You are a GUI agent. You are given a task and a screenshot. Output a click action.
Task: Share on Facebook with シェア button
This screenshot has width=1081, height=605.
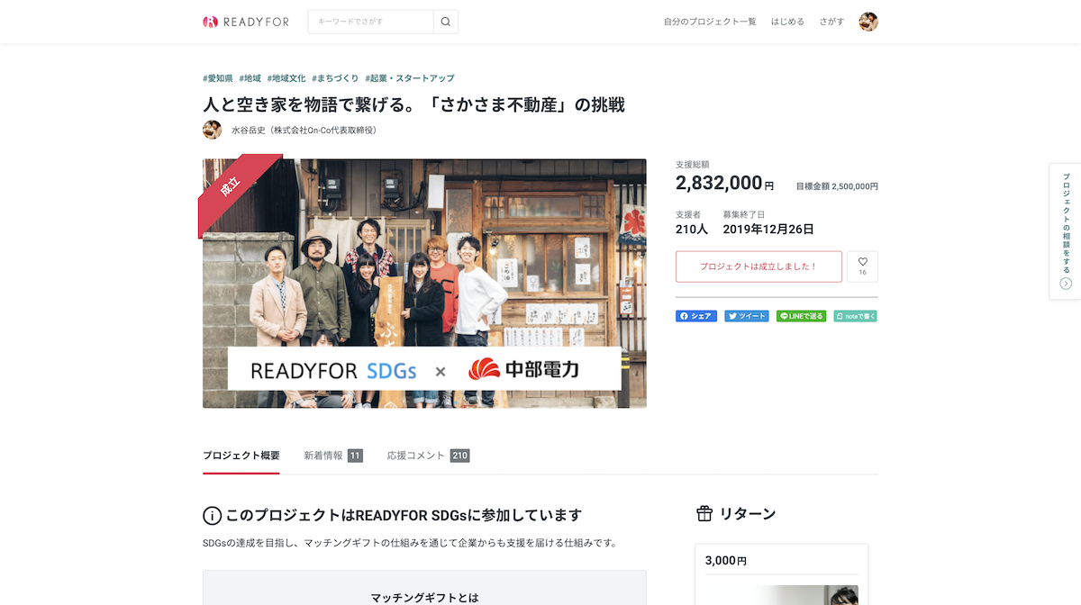696,316
